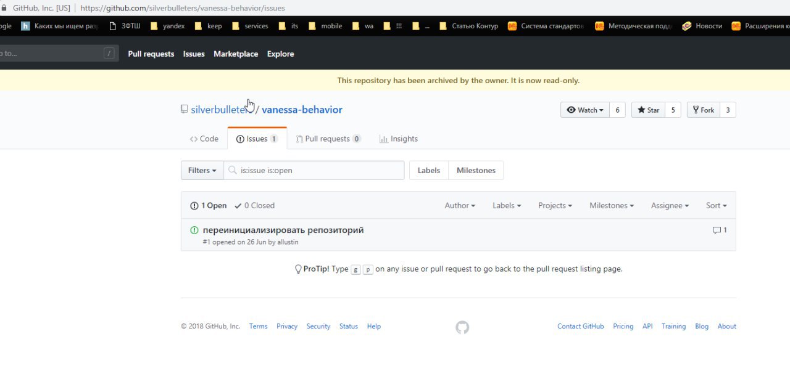Open the Новости bookmark
This screenshot has height=371, width=790.
point(702,26)
